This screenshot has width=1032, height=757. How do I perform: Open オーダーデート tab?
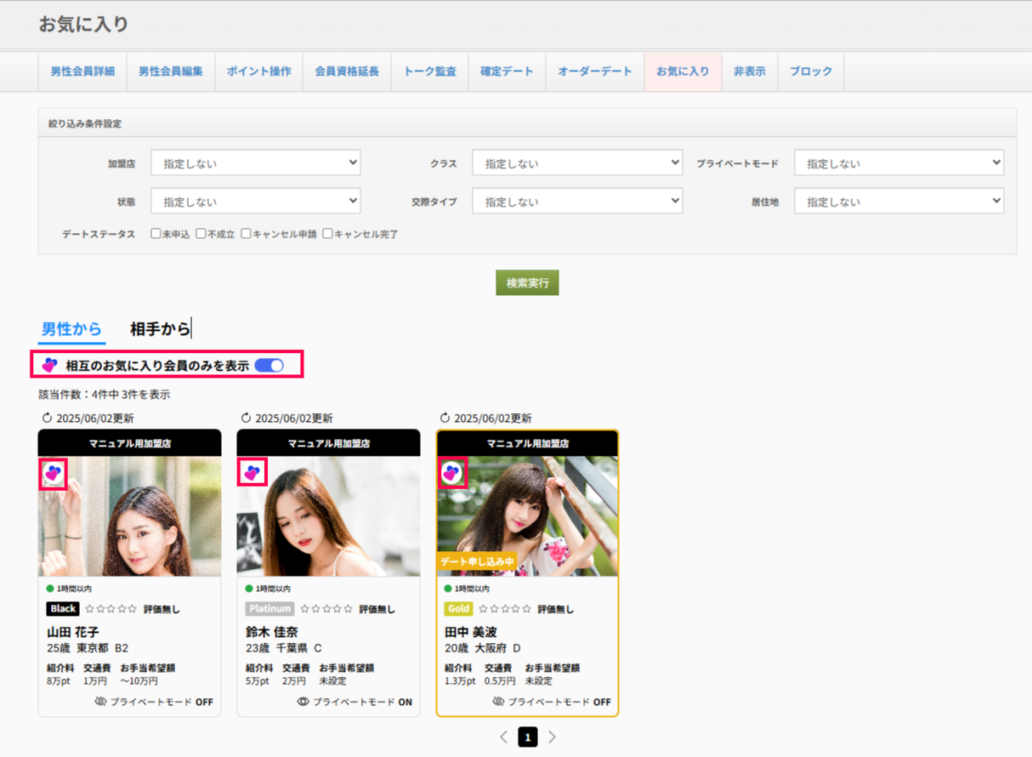(595, 71)
